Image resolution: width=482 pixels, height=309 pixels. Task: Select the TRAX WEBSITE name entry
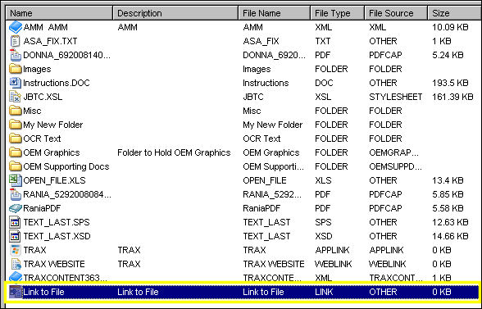(x=54, y=264)
